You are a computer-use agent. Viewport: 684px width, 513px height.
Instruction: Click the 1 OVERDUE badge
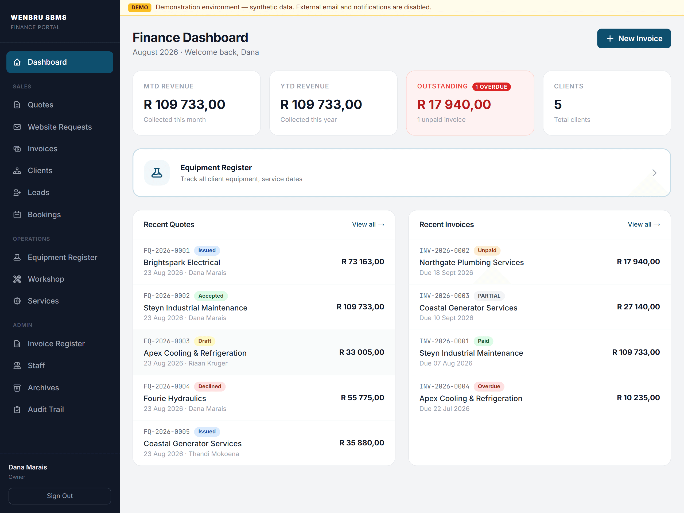coord(491,87)
